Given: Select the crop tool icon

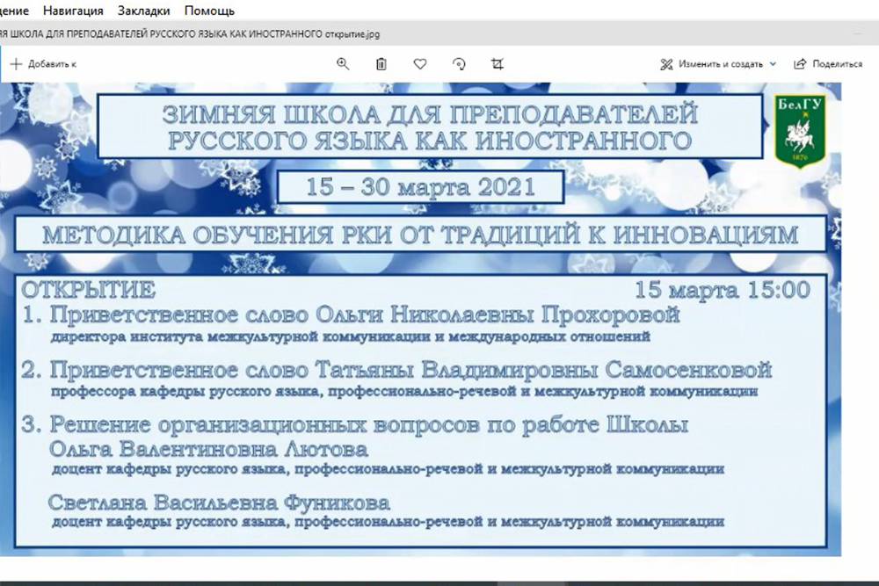Looking at the screenshot, I should (498, 64).
